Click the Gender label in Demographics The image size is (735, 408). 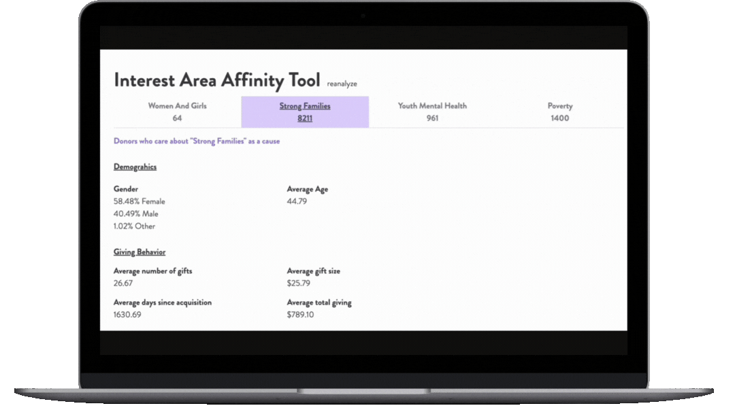[x=125, y=188]
